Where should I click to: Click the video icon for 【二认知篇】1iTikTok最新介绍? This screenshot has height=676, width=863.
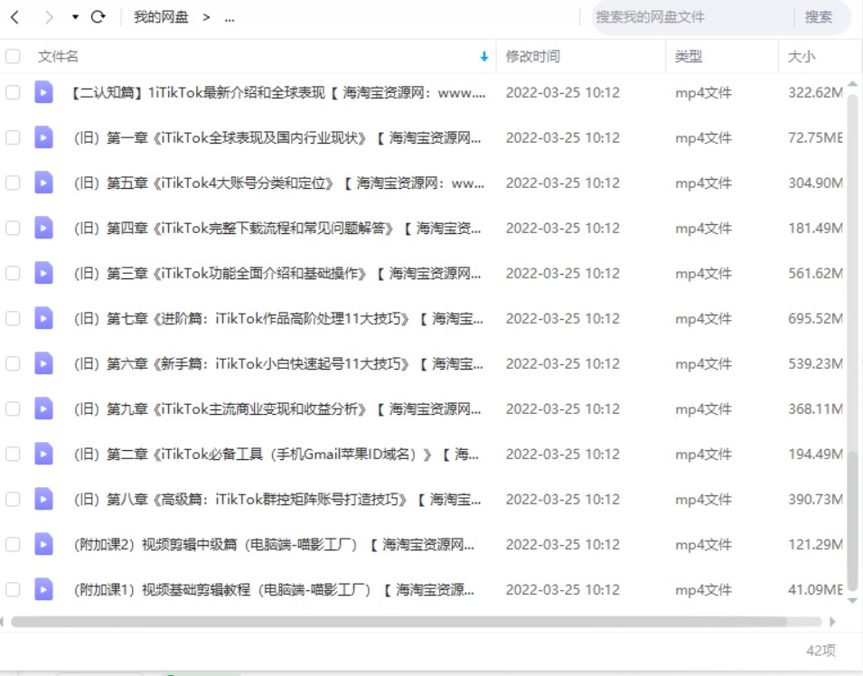pos(43,92)
